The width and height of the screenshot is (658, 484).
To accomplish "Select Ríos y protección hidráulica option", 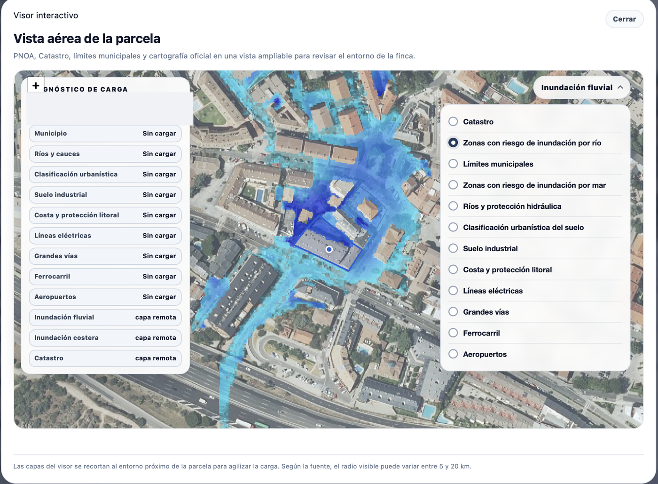I will (x=453, y=206).
